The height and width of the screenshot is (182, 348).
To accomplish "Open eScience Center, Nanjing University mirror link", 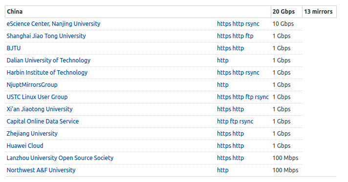I will (x=53, y=24).
